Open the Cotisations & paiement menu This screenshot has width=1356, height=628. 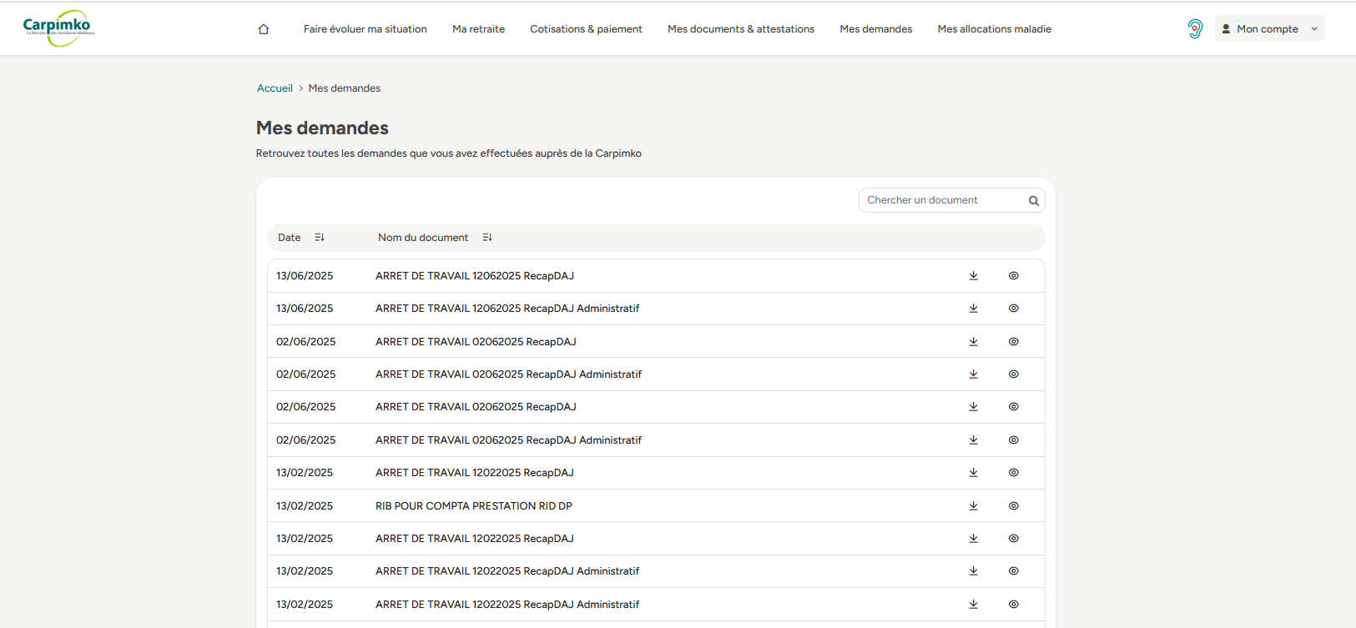point(586,29)
